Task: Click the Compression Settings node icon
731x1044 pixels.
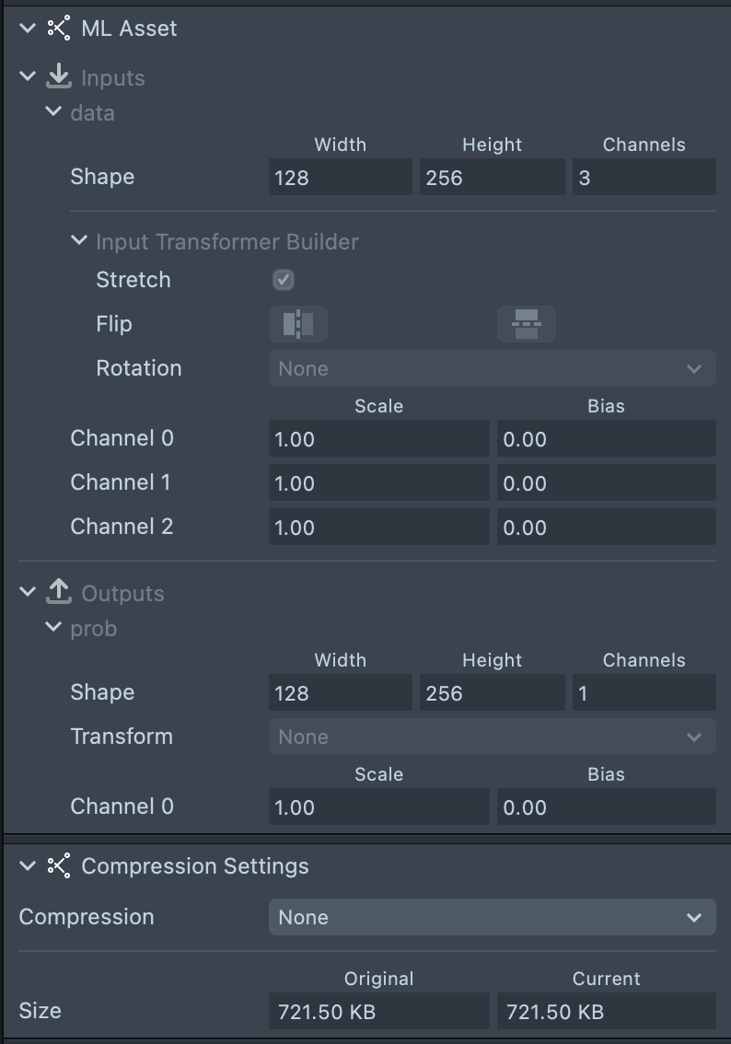Action: pos(59,865)
